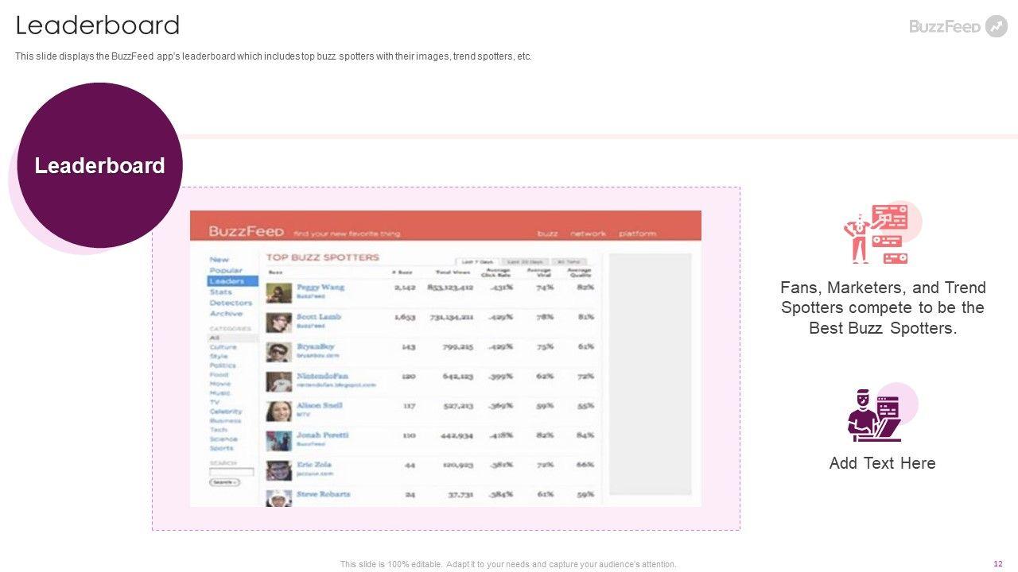The height and width of the screenshot is (572, 1018).
Task: Go to Archive in the sidebar
Action: point(226,314)
